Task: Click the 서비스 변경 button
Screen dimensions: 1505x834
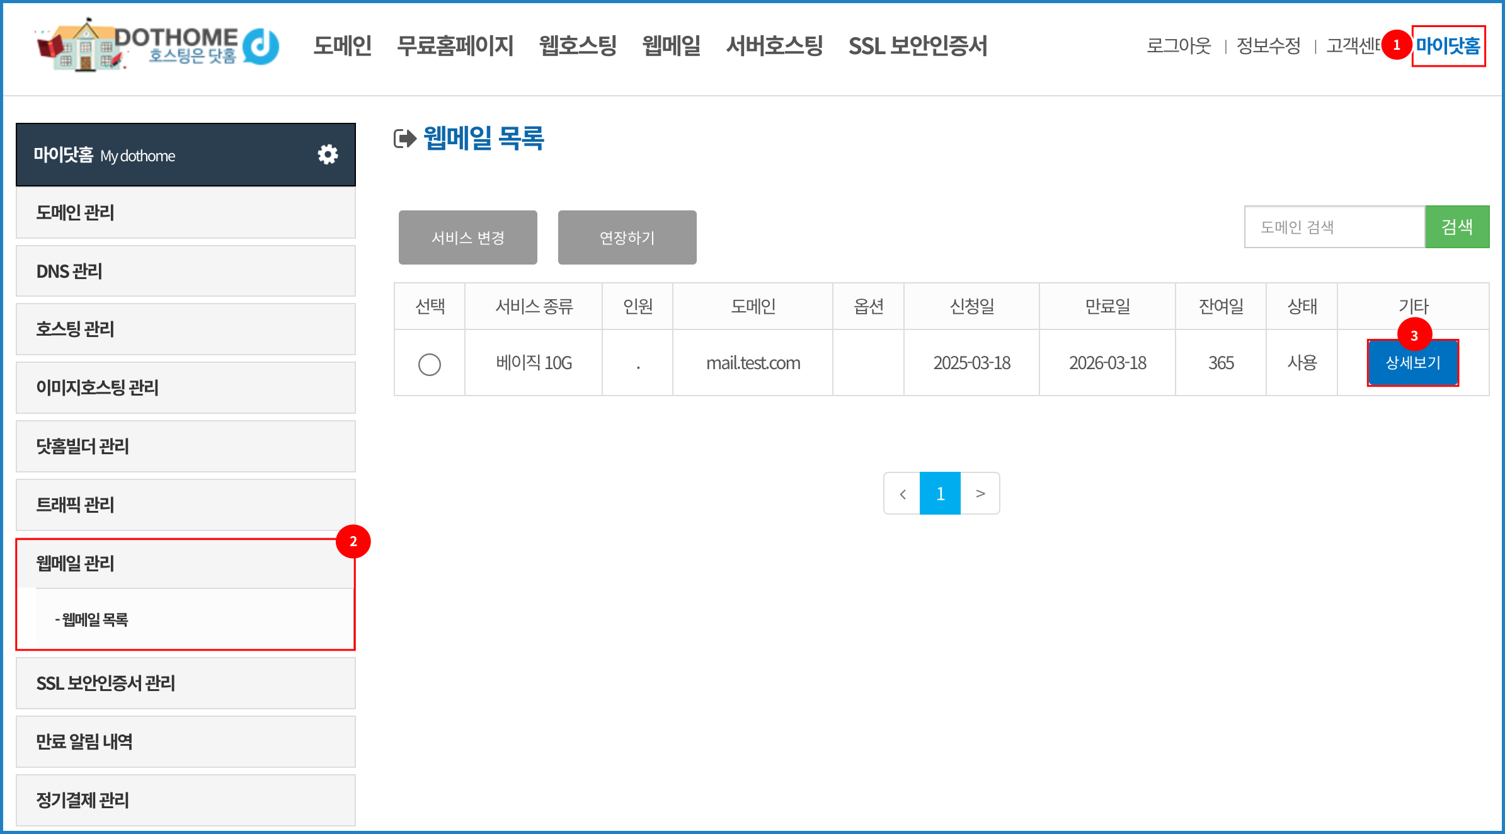Action: (x=468, y=237)
